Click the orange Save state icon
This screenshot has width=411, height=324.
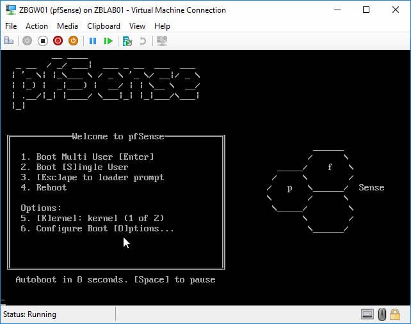point(74,41)
